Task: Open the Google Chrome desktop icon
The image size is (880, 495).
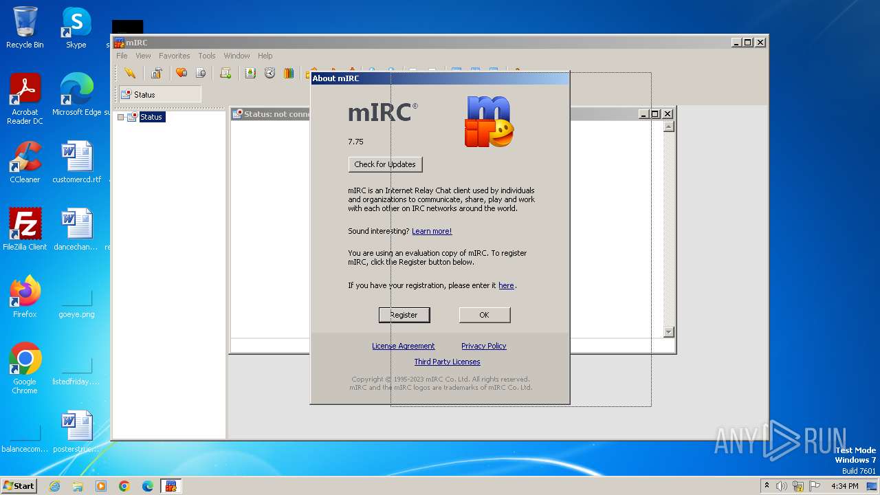Action: [x=25, y=368]
